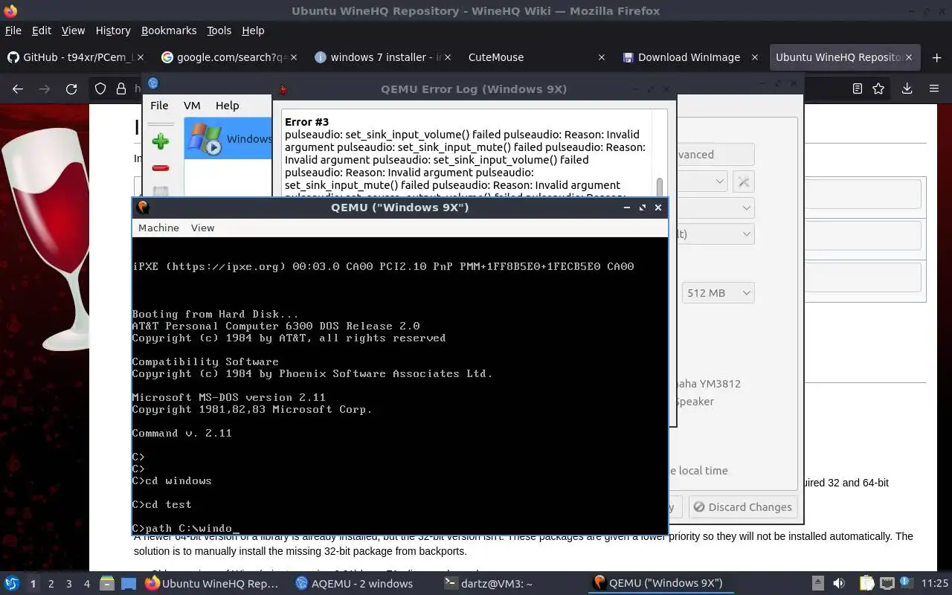Click Discard Changes button in AQEMU

pyautogui.click(x=742, y=507)
